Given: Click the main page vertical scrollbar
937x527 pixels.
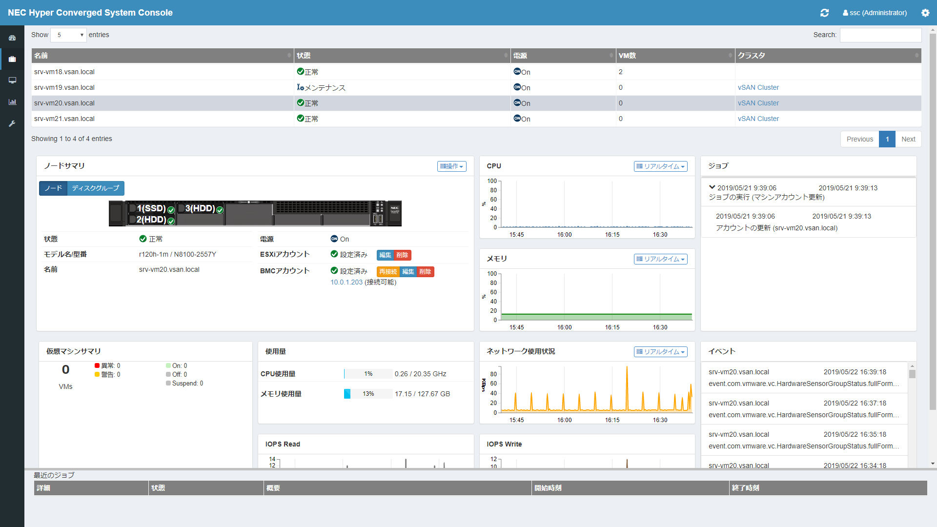Looking at the screenshot, I should (x=933, y=222).
